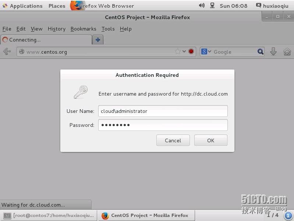This screenshot has height=221, width=294.
Task: Click the key icon in dialog
Action: [81, 92]
